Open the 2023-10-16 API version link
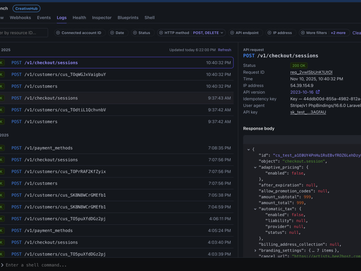Image resolution: width=361 pixels, height=271 pixels. 301,92
